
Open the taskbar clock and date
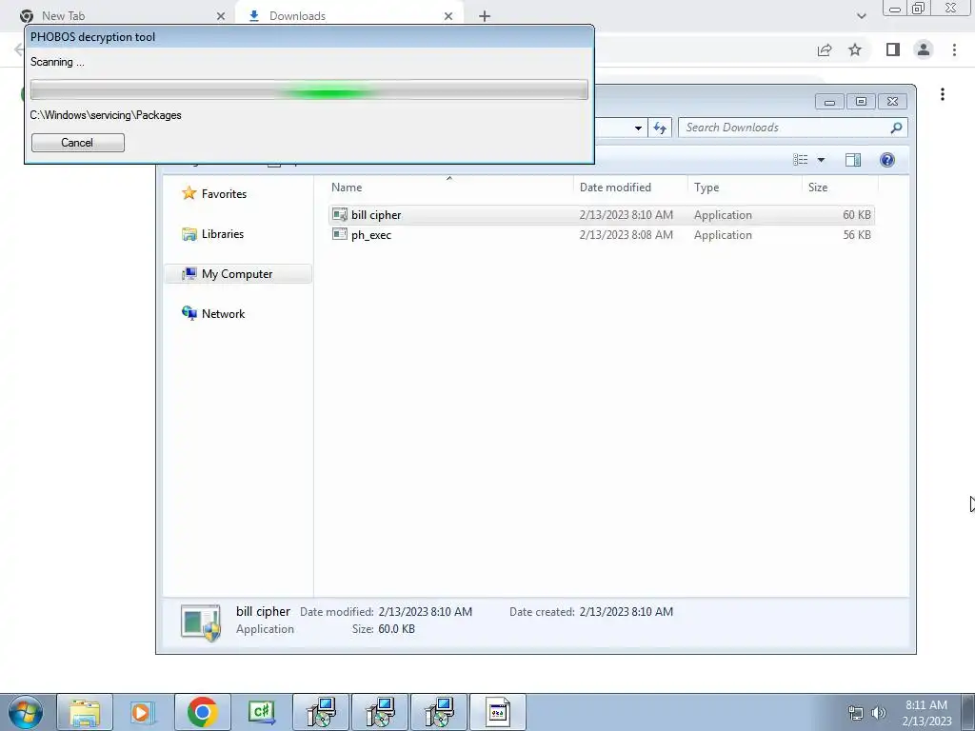pos(926,713)
